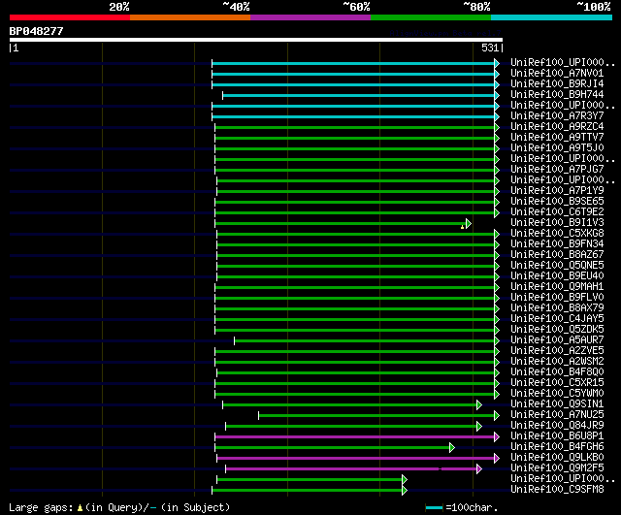Select the UniRef100_B8AX79 label
The image size is (621, 515).
[557, 308]
